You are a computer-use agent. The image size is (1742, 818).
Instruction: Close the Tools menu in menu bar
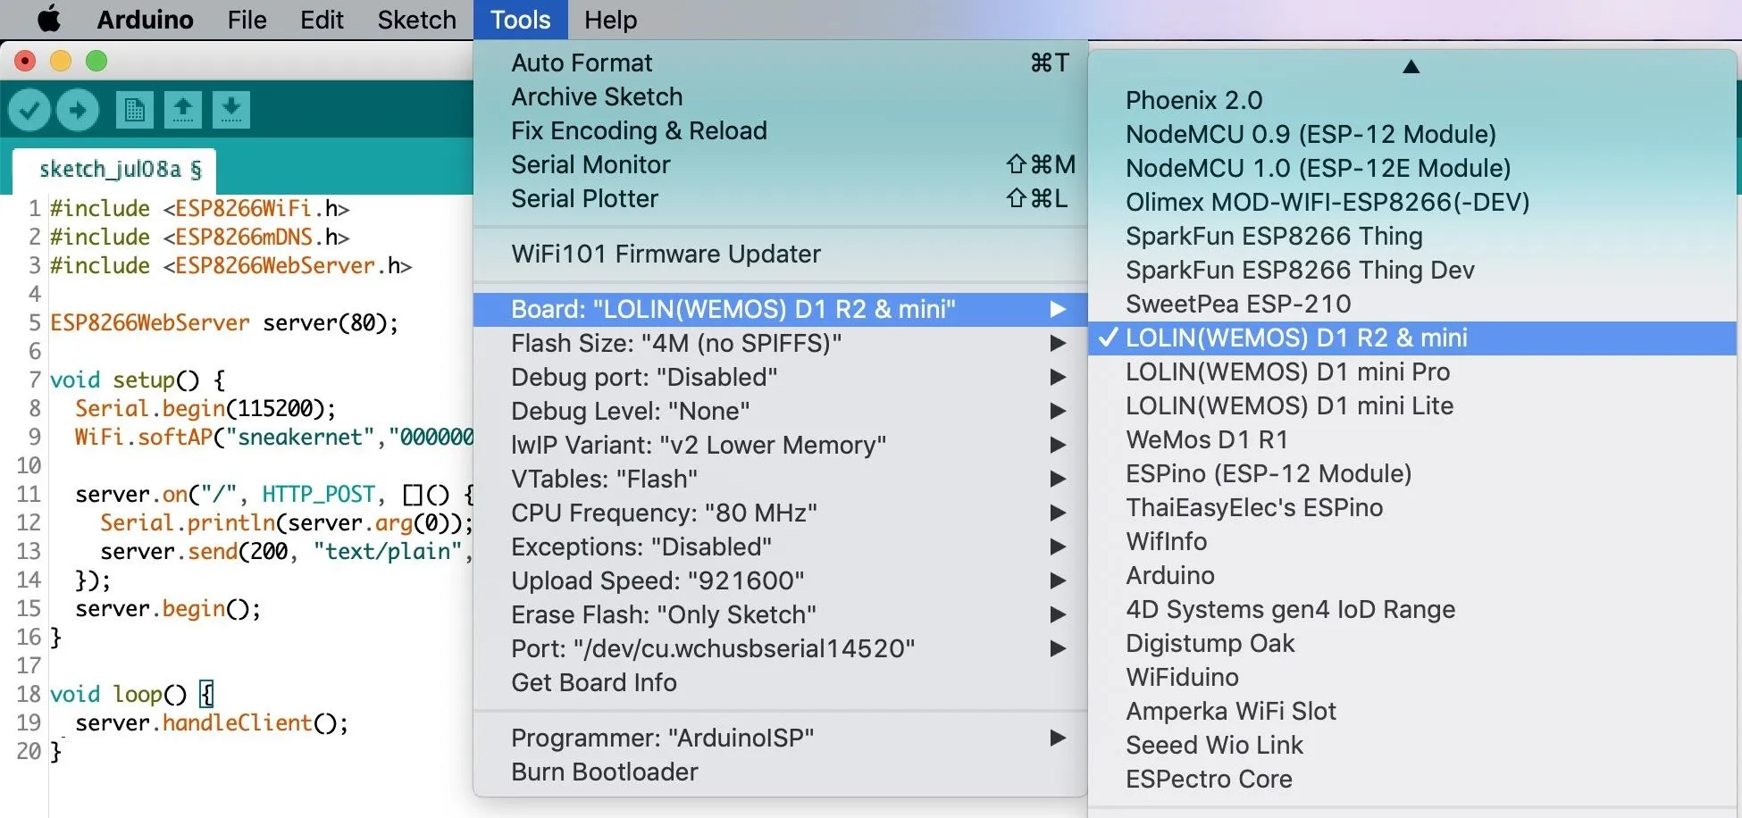click(x=521, y=20)
